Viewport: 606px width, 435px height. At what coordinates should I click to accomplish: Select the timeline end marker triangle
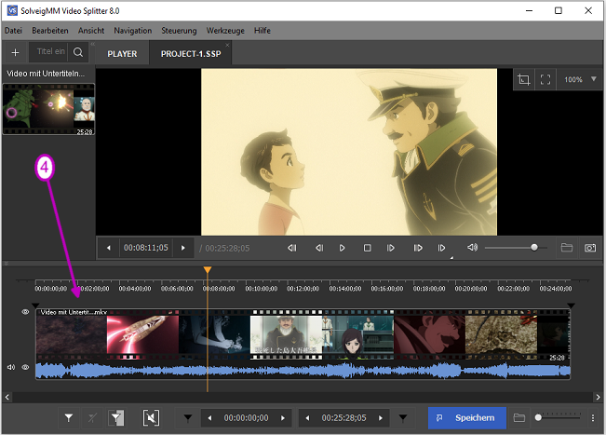tap(571, 306)
